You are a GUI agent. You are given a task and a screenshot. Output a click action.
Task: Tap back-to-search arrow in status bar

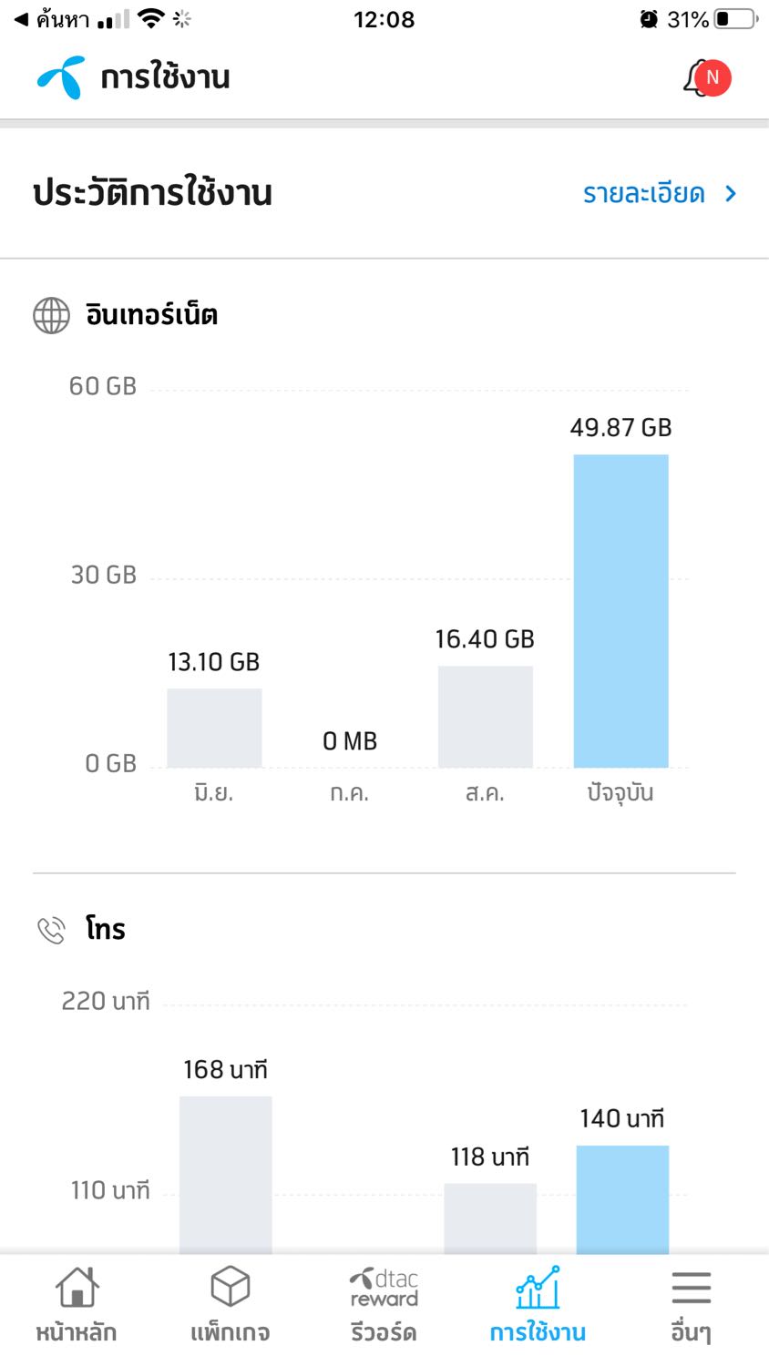pos(21,19)
